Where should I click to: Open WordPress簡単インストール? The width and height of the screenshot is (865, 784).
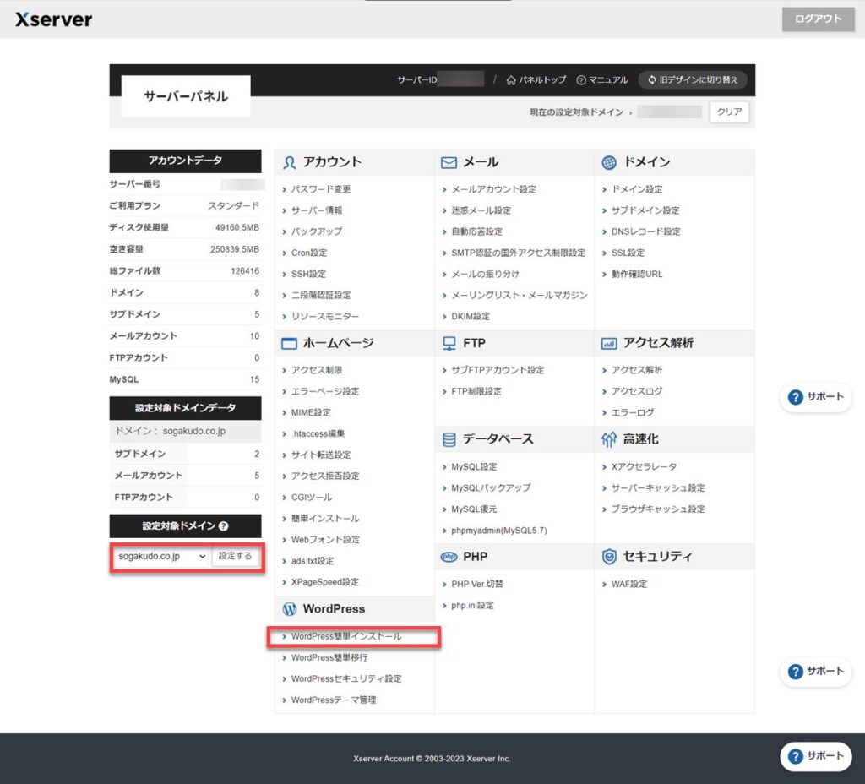pos(346,637)
